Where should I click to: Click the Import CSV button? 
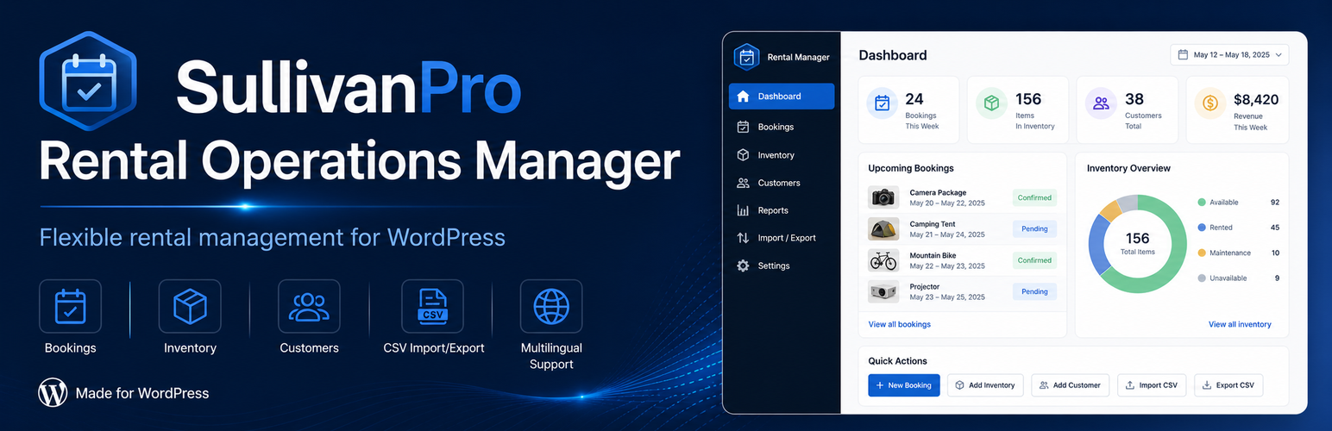(x=1152, y=385)
